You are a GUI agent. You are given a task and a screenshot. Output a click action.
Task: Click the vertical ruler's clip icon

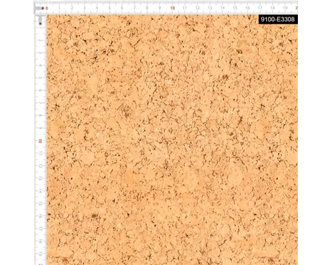pyautogui.click(x=40, y=21)
